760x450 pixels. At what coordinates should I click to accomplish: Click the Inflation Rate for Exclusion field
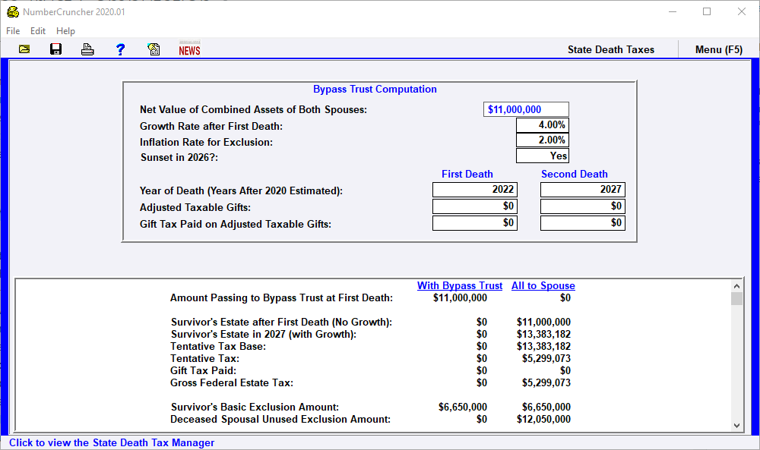[x=543, y=140]
